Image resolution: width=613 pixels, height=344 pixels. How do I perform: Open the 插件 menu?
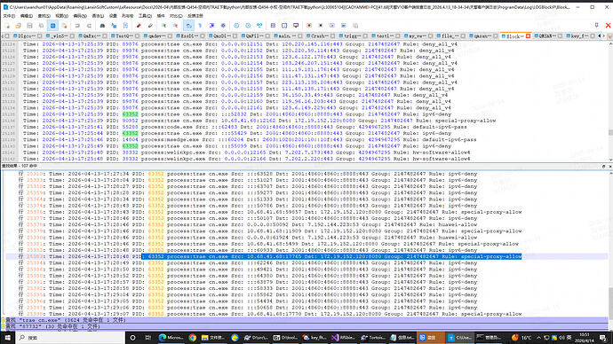point(161,16)
